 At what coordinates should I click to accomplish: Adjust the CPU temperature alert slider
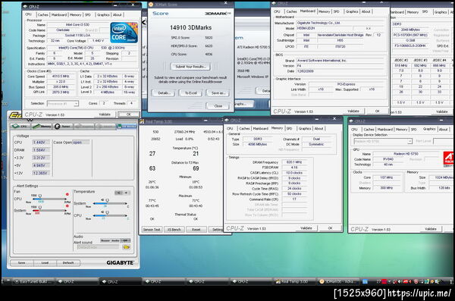(x=110, y=215)
